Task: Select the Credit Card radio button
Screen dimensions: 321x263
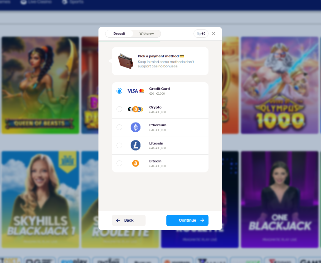Action: (119, 91)
